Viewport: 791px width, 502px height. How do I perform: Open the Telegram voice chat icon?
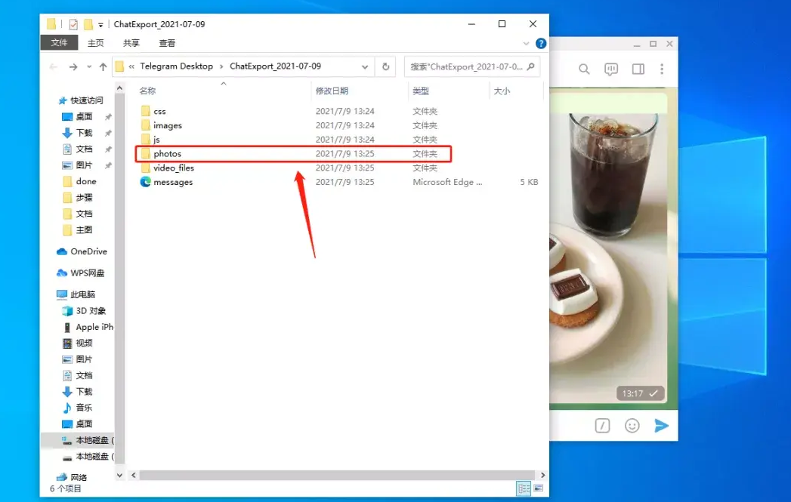pos(611,69)
